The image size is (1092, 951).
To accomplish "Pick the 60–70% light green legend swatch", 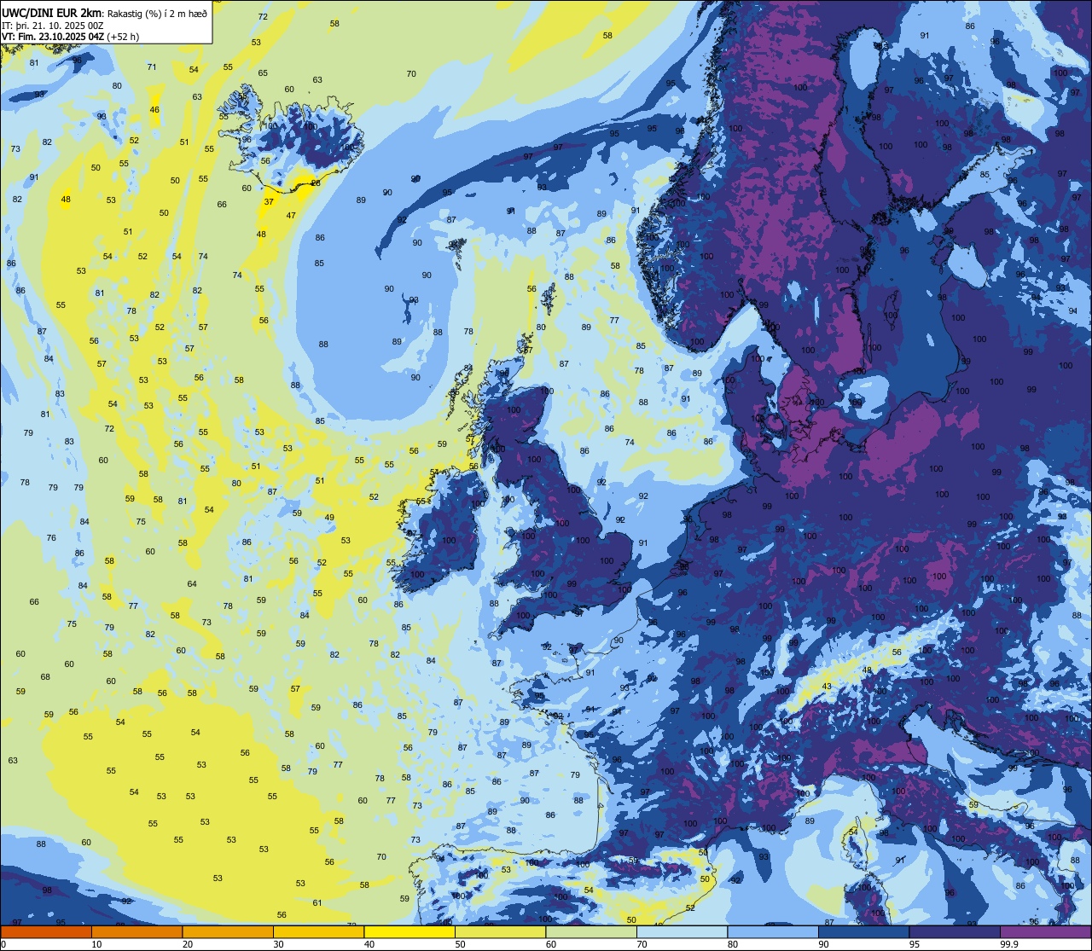I will (591, 931).
